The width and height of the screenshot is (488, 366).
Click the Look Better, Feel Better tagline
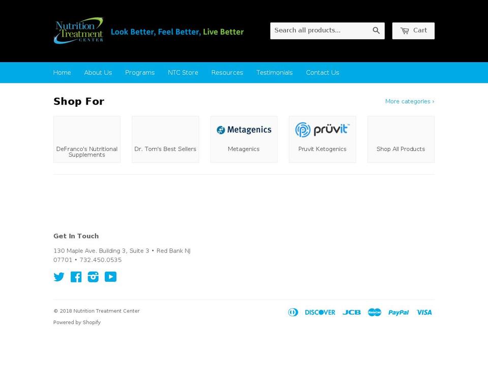177,32
